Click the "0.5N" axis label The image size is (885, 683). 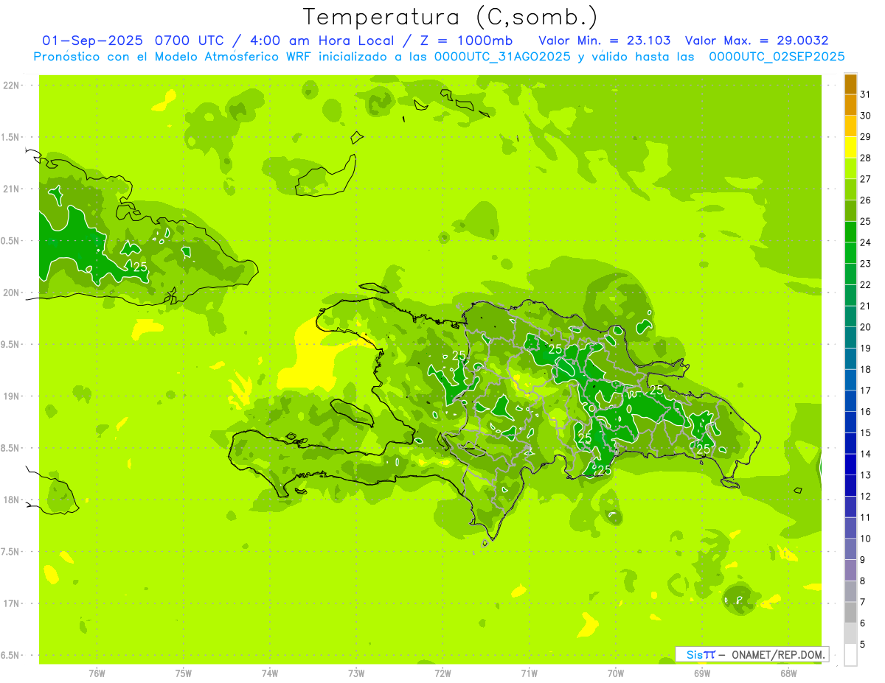point(11,241)
